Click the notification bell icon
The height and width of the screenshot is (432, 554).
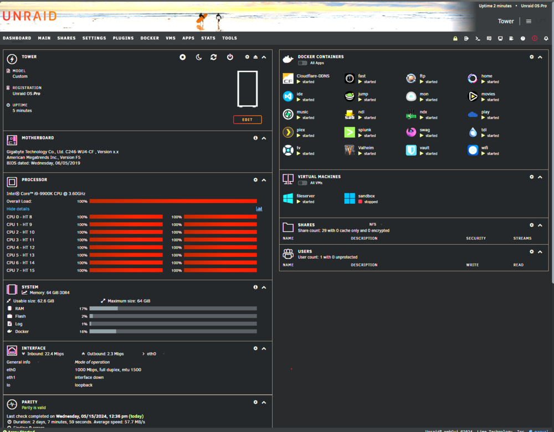click(x=546, y=39)
